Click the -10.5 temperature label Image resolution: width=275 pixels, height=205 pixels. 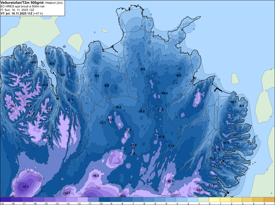tap(118, 107)
